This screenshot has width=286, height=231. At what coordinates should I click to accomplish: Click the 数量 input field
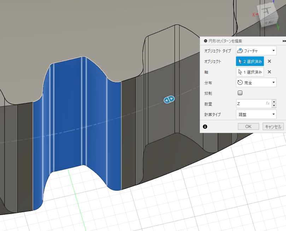(x=250, y=104)
